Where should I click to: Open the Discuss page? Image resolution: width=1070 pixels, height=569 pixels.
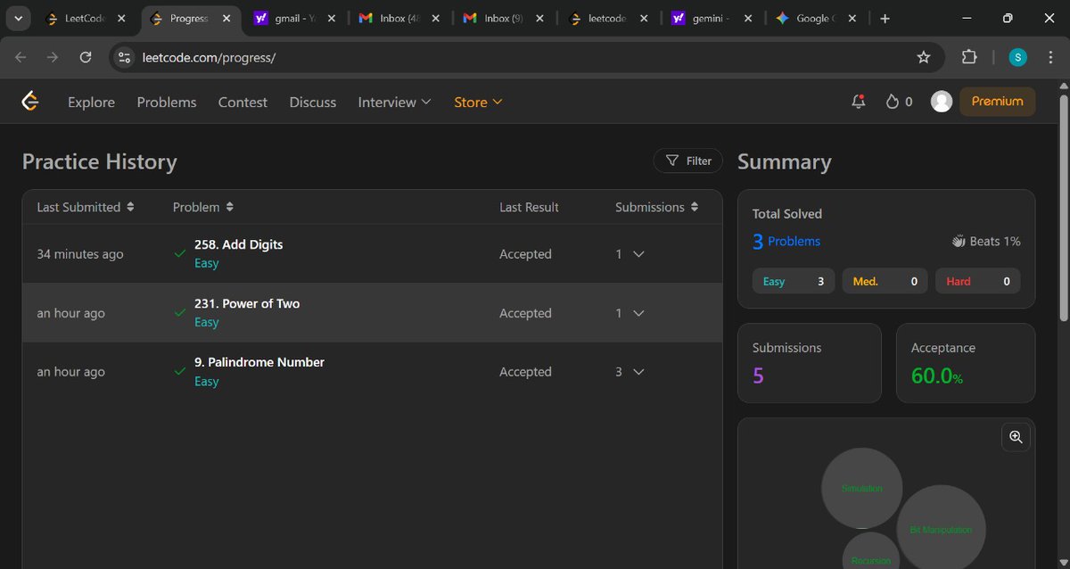[313, 102]
